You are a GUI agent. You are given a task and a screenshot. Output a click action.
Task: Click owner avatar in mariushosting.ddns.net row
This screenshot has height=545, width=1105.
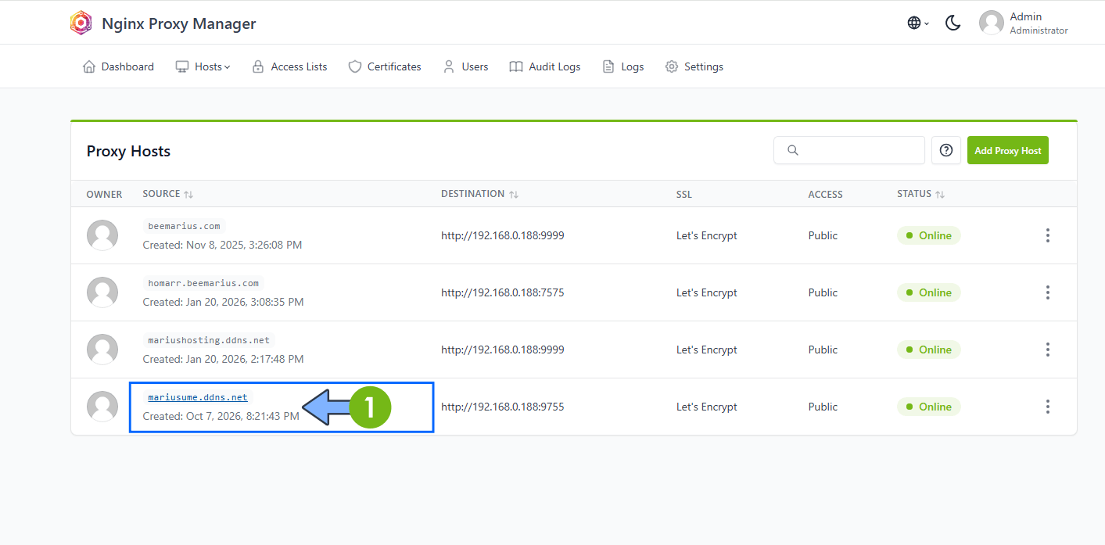pos(102,350)
